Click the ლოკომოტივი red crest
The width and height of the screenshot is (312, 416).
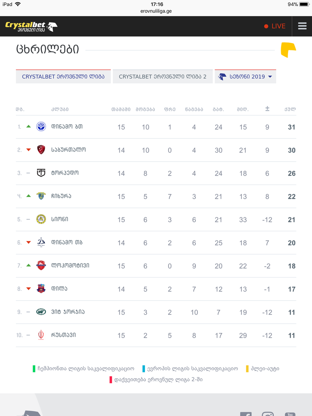click(41, 265)
